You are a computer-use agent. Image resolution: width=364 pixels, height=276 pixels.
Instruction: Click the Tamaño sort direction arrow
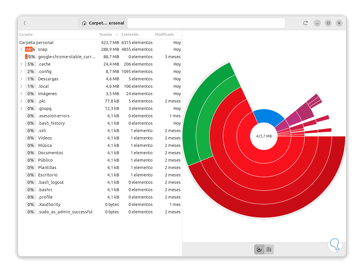tap(116, 35)
